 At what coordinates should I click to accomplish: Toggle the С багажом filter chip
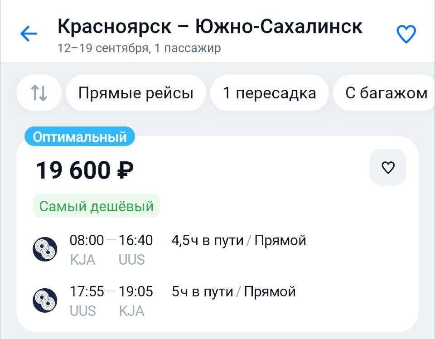(x=386, y=93)
